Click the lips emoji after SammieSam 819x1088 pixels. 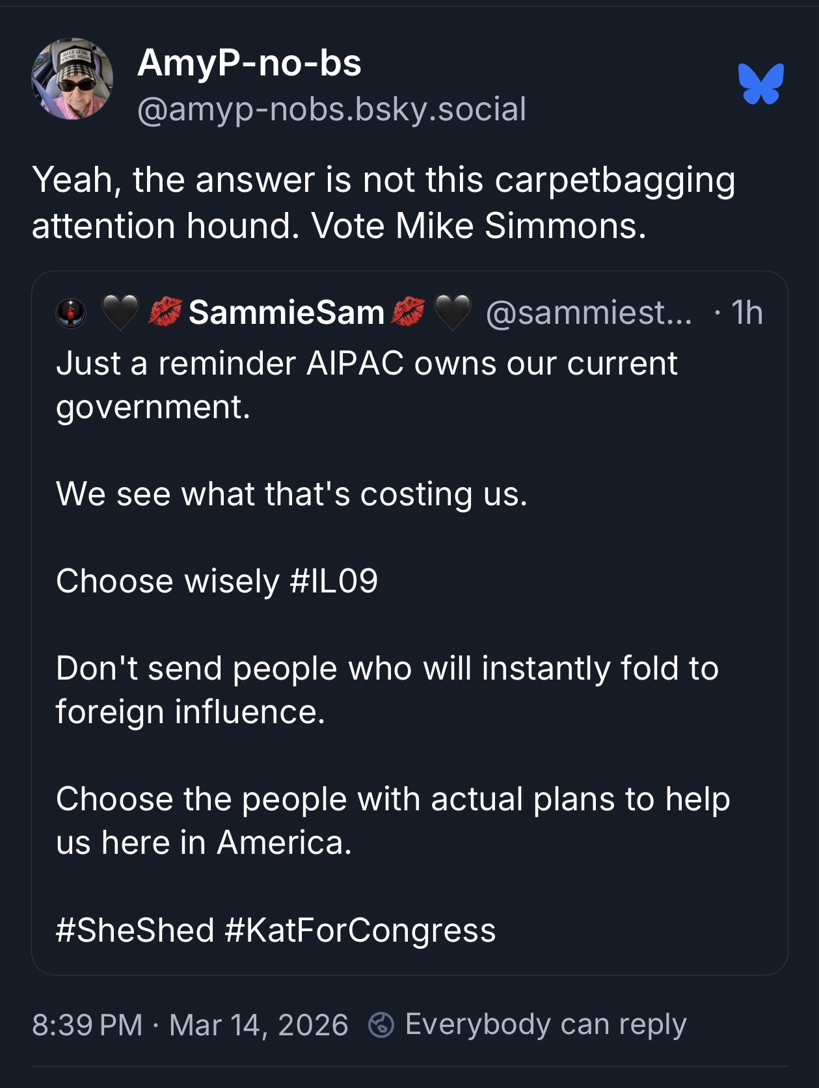point(408,313)
